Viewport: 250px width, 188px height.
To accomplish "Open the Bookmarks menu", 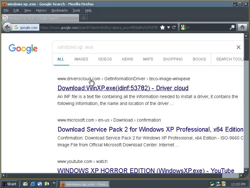I will pos(59,10).
